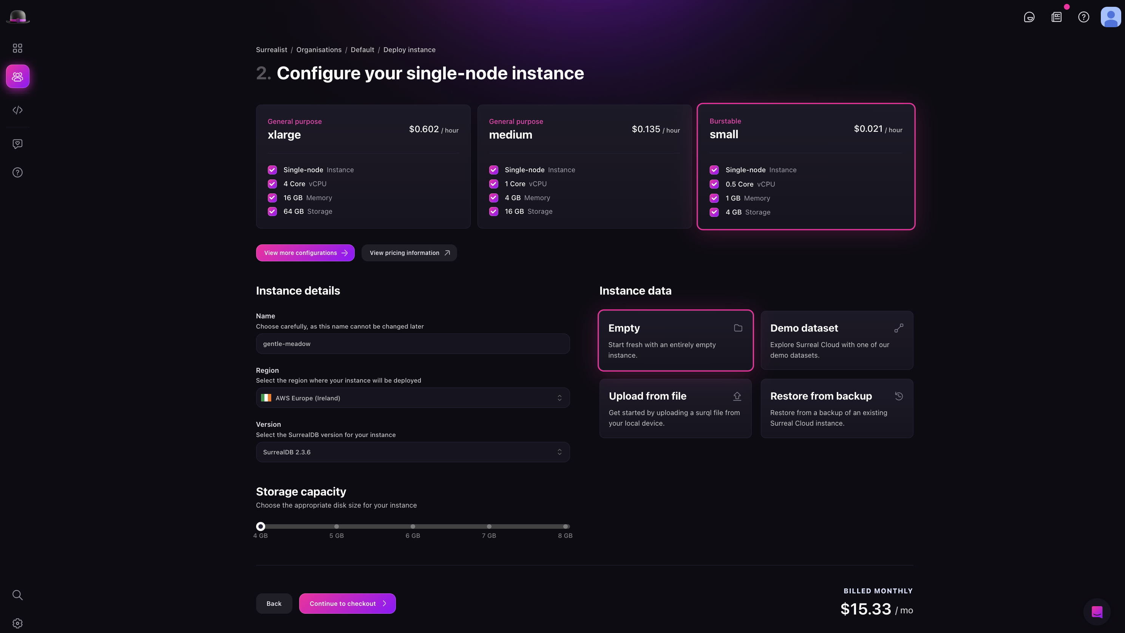The height and width of the screenshot is (633, 1125).
Task: Choose the Demo dataset option
Action: pyautogui.click(x=836, y=341)
